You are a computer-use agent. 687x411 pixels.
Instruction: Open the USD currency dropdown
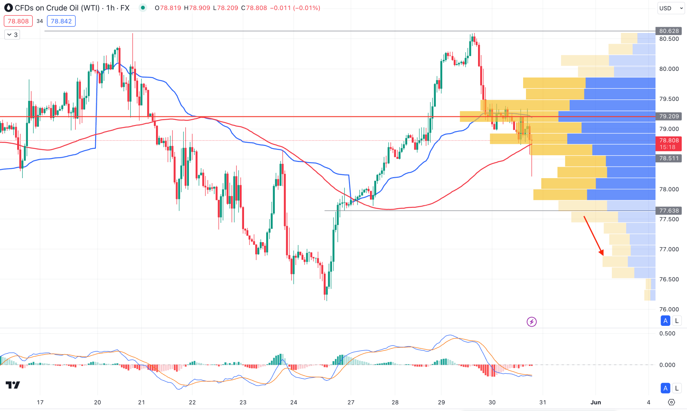point(671,8)
